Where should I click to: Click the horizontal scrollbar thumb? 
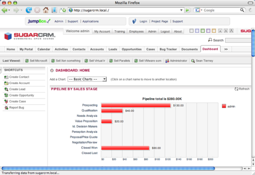108,168
